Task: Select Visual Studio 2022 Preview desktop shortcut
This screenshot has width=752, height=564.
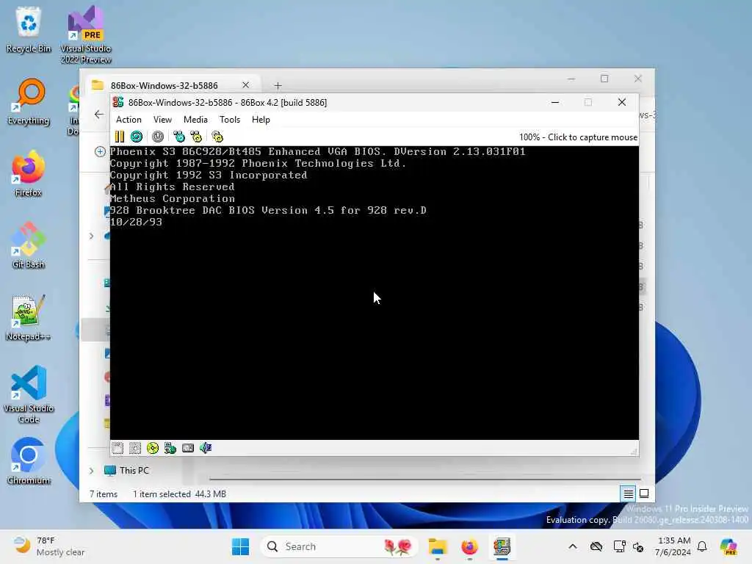Action: [86, 35]
